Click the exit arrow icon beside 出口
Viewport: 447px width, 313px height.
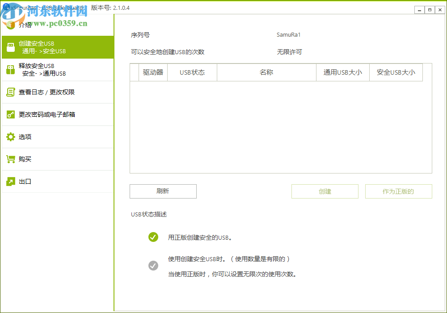click(10, 182)
